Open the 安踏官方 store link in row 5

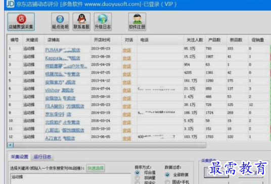(60, 82)
